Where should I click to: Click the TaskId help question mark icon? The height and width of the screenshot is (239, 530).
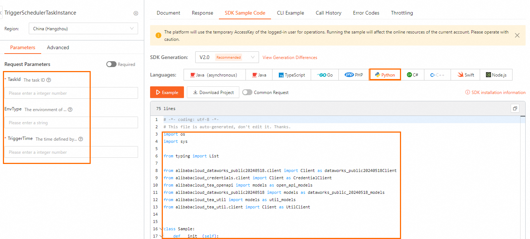[x=49, y=80]
